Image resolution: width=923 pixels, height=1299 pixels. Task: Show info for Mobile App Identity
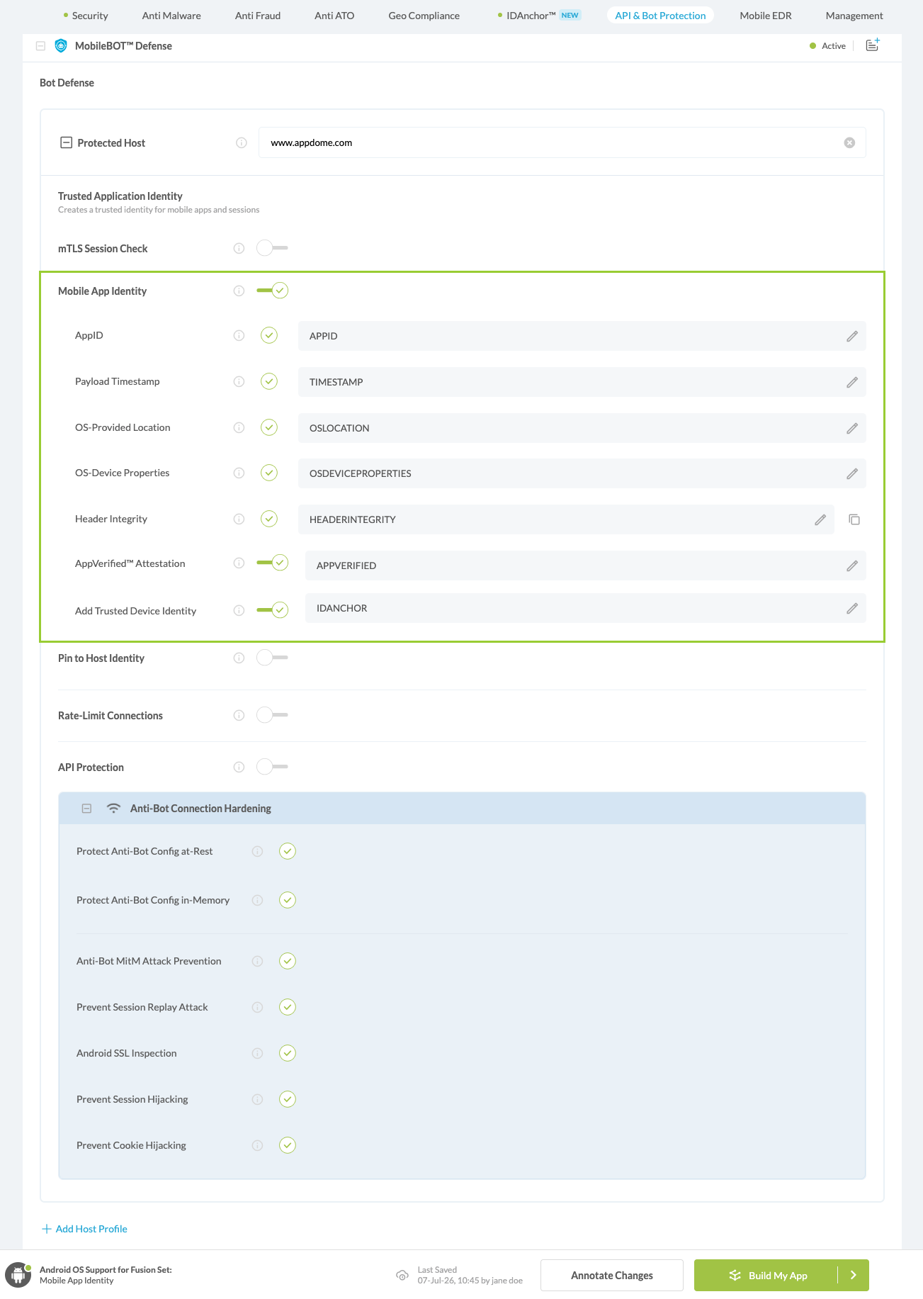pos(239,291)
